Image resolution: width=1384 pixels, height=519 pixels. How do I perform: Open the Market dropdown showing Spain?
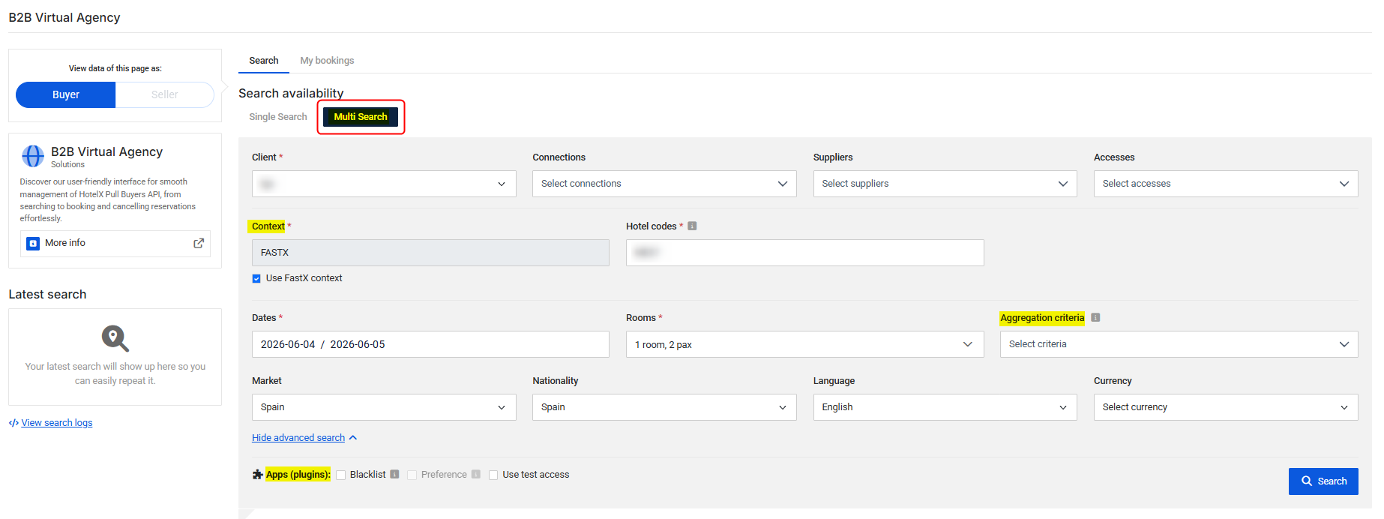tap(384, 407)
